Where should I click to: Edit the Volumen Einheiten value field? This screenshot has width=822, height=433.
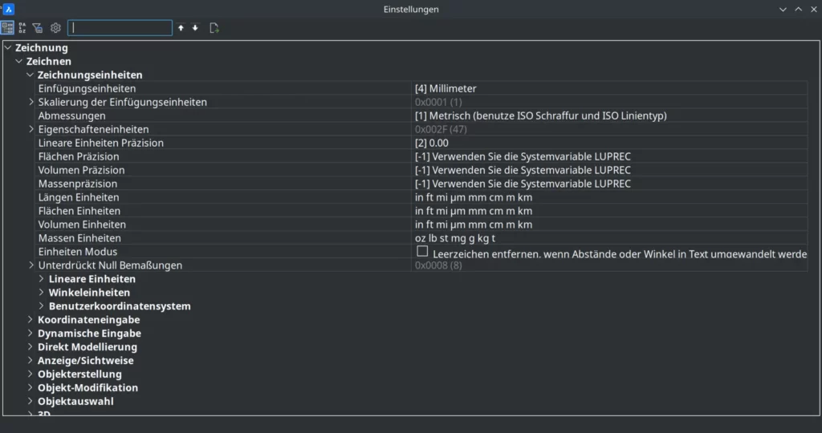click(609, 225)
